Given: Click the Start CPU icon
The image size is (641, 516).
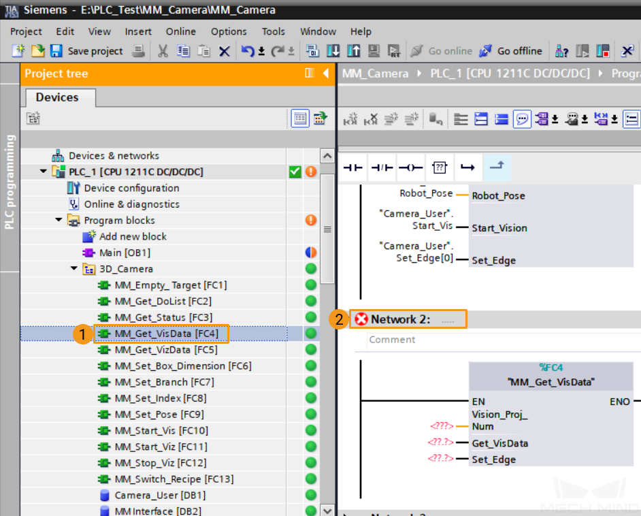Looking at the screenshot, I should pyautogui.click(x=582, y=50).
